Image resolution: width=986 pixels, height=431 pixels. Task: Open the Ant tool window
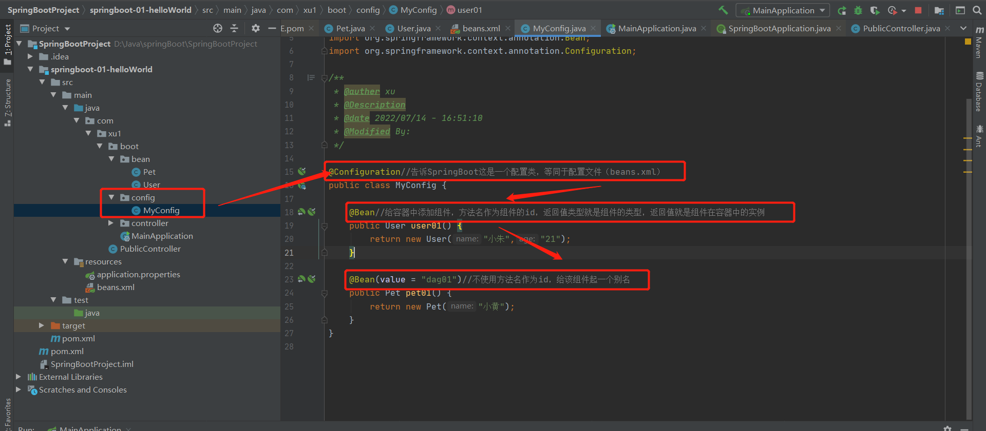(979, 136)
